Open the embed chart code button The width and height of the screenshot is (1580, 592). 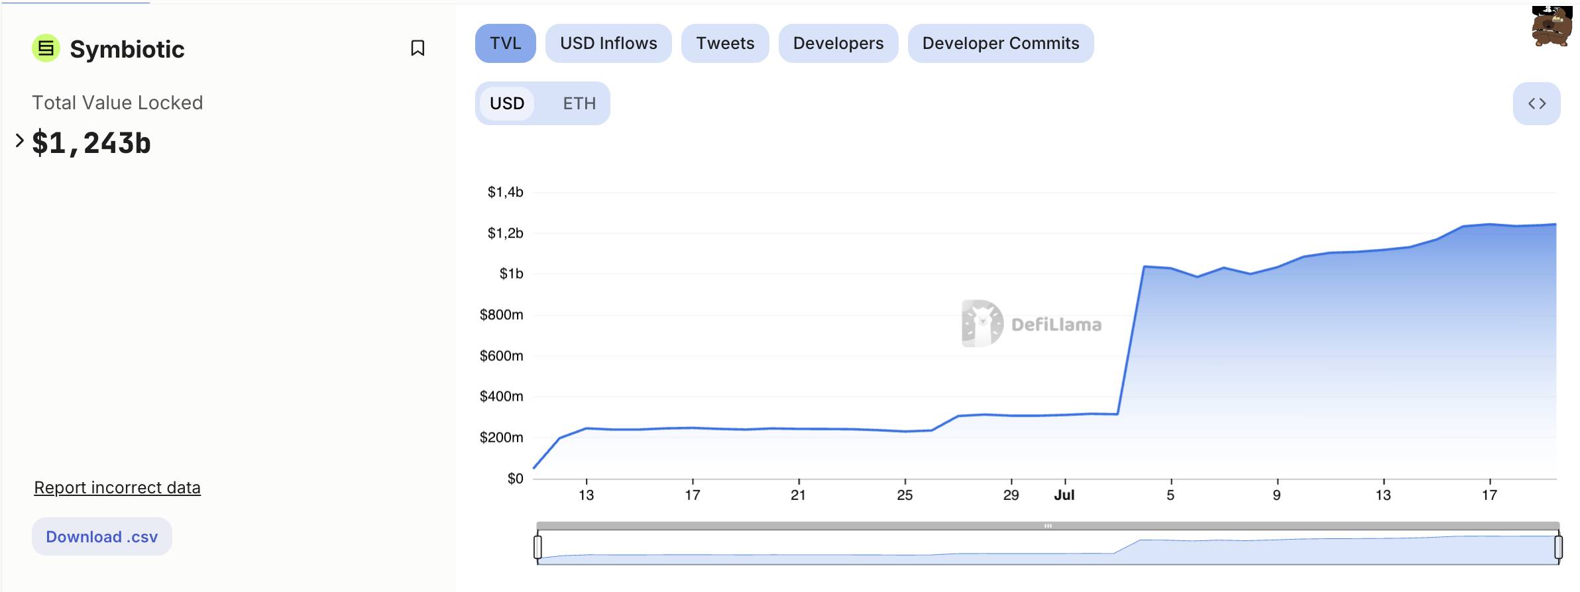click(x=1536, y=103)
